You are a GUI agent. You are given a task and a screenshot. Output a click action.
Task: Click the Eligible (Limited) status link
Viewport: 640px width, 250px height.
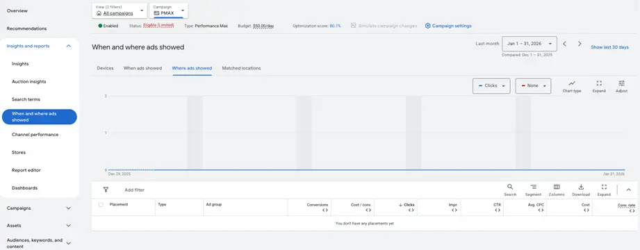point(158,25)
